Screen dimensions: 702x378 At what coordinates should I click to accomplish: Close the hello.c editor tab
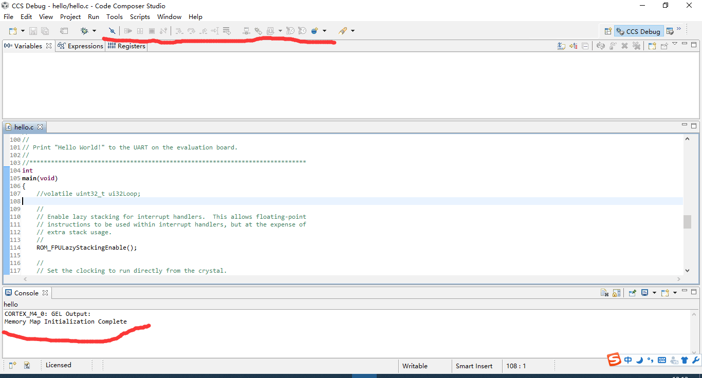[x=40, y=126]
